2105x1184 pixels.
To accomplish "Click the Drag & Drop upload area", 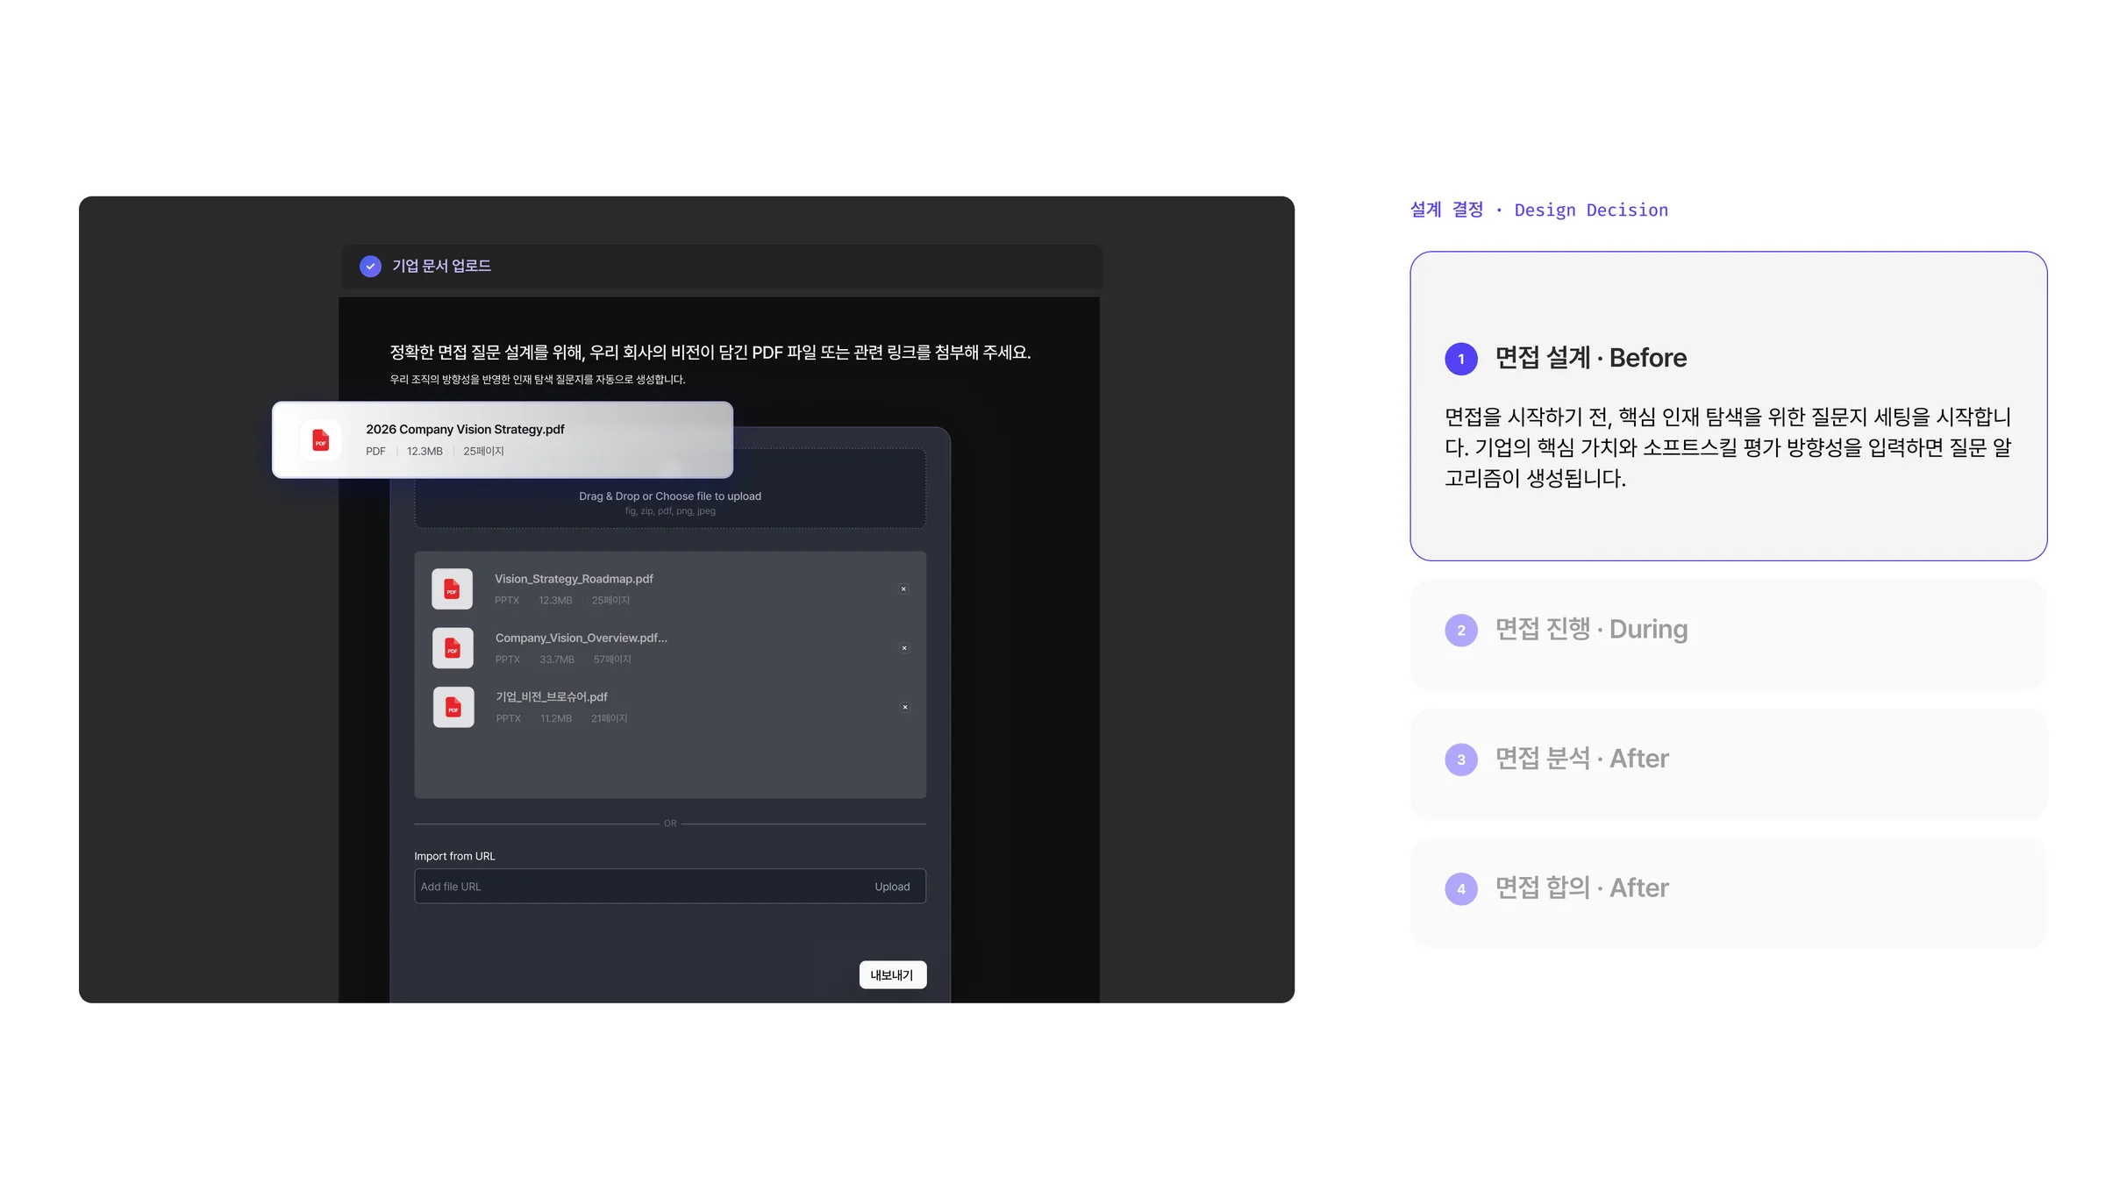I will (670, 489).
